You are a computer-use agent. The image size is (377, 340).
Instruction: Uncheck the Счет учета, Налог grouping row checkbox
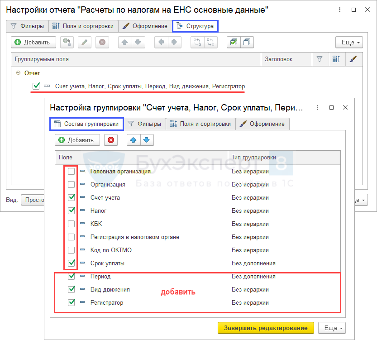(x=36, y=86)
